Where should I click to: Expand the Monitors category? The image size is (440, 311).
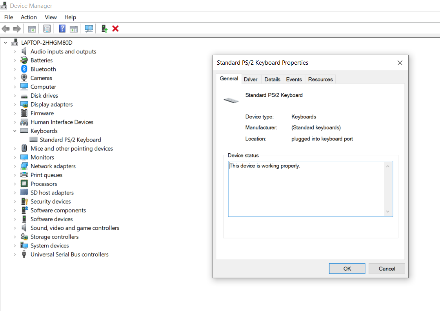15,158
